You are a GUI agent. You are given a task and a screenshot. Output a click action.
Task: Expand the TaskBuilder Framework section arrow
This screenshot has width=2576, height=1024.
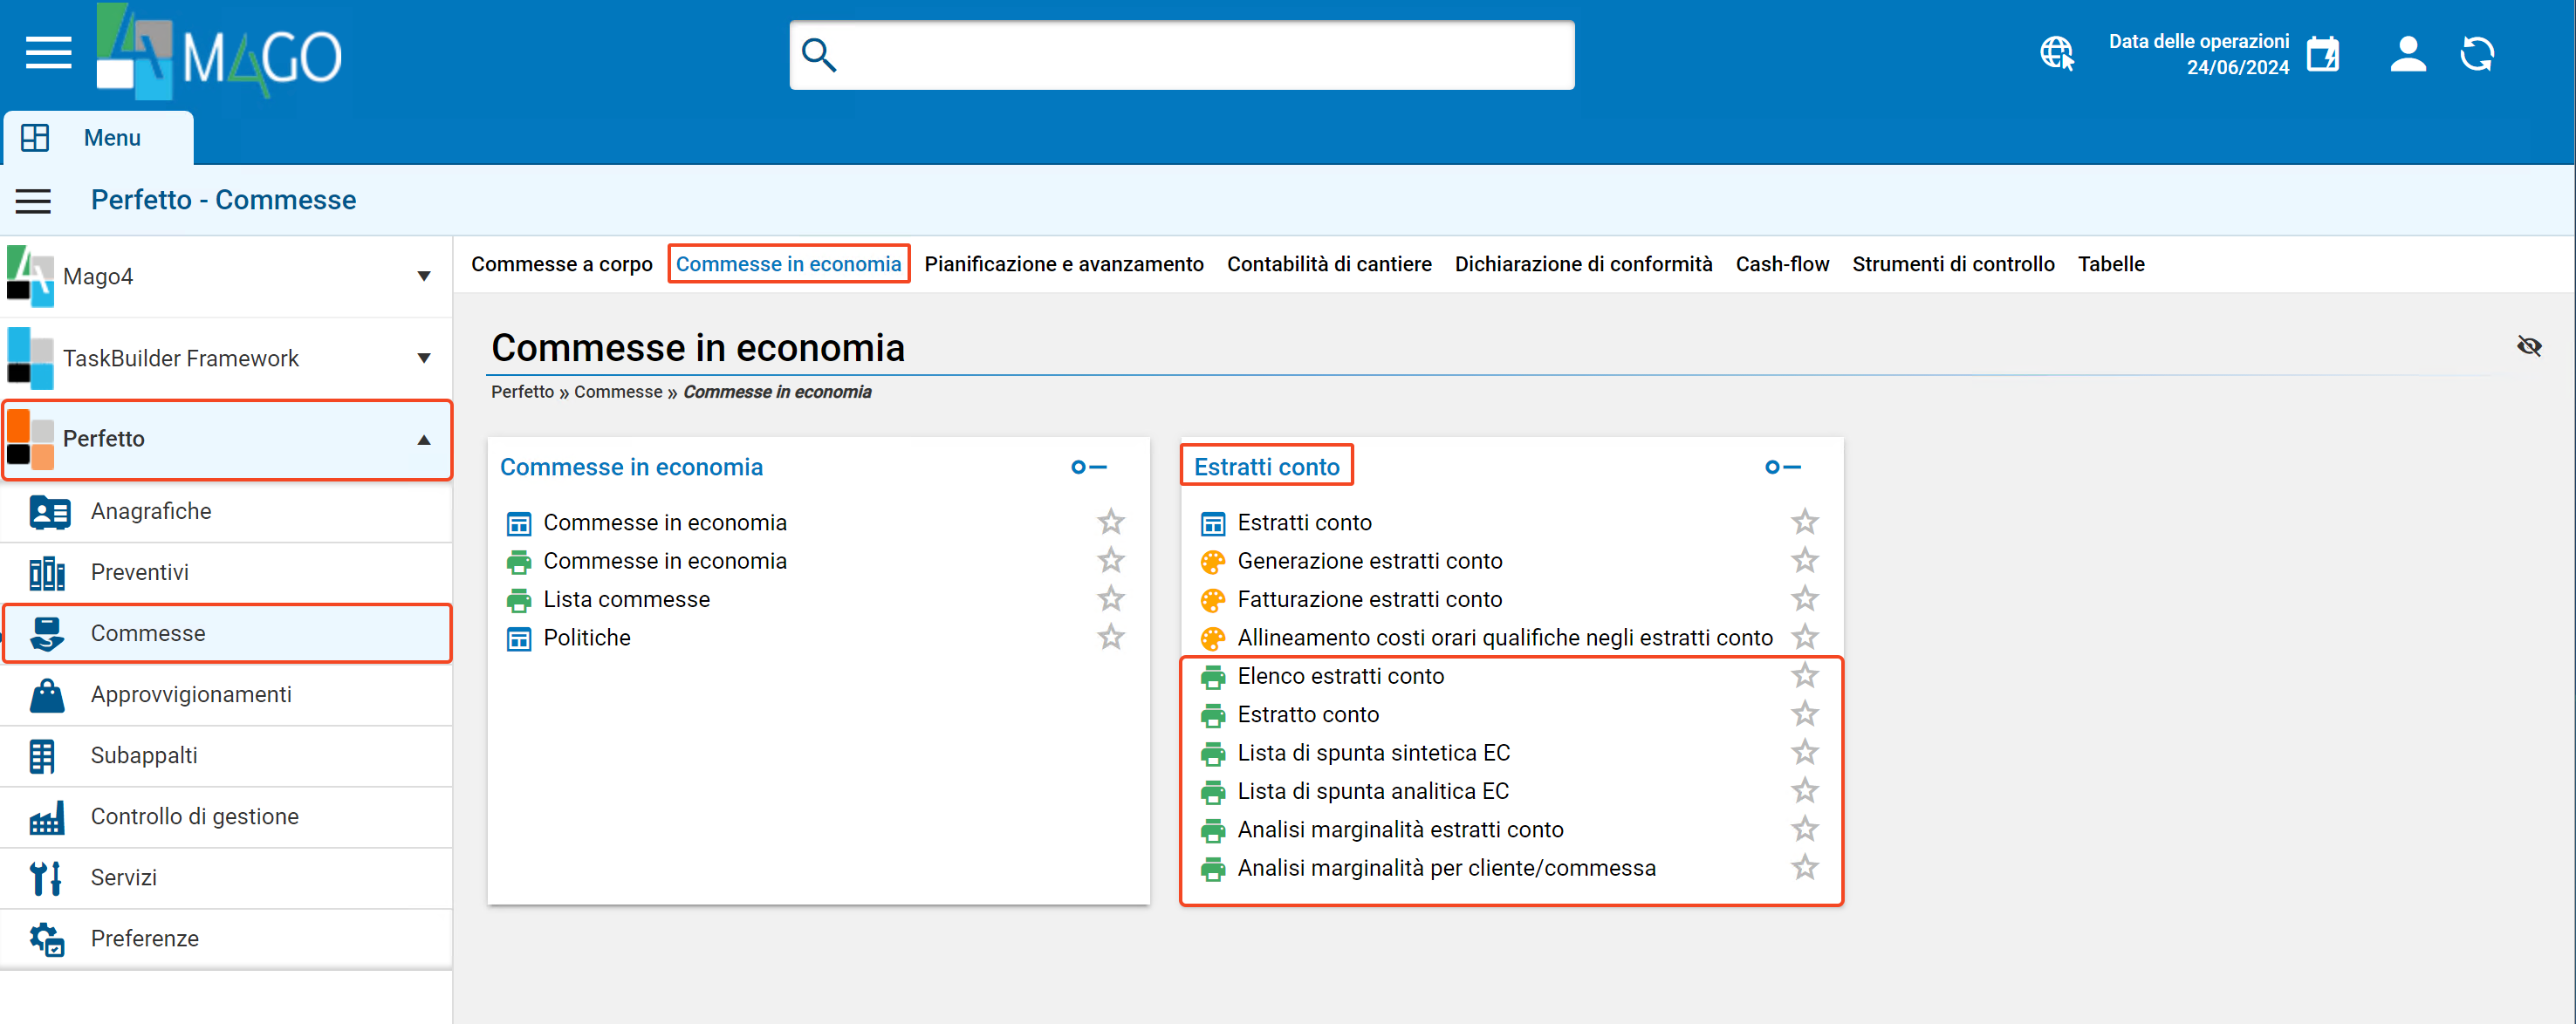[x=424, y=359]
